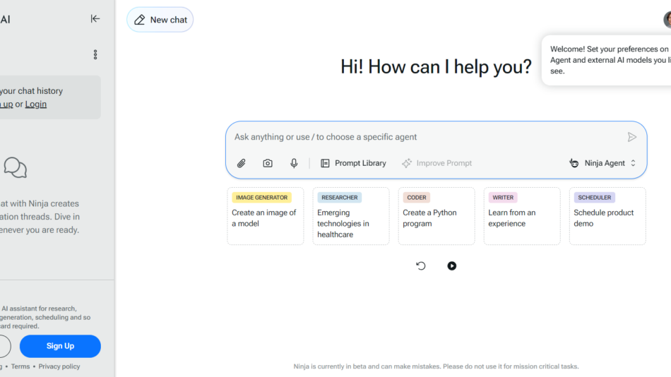Click the camera icon in prompt box
The image size is (671, 377).
268,163
